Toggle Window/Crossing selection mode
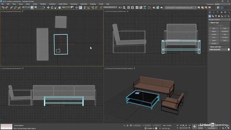 44,7
